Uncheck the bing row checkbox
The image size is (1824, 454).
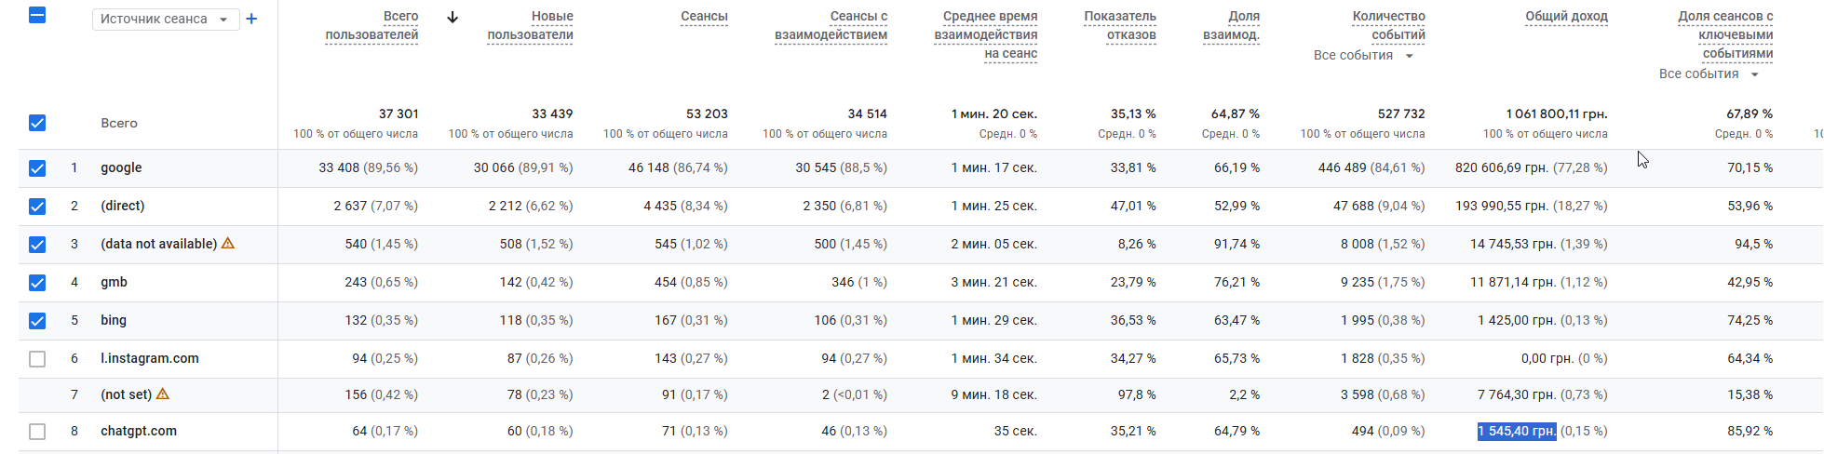pyautogui.click(x=37, y=321)
